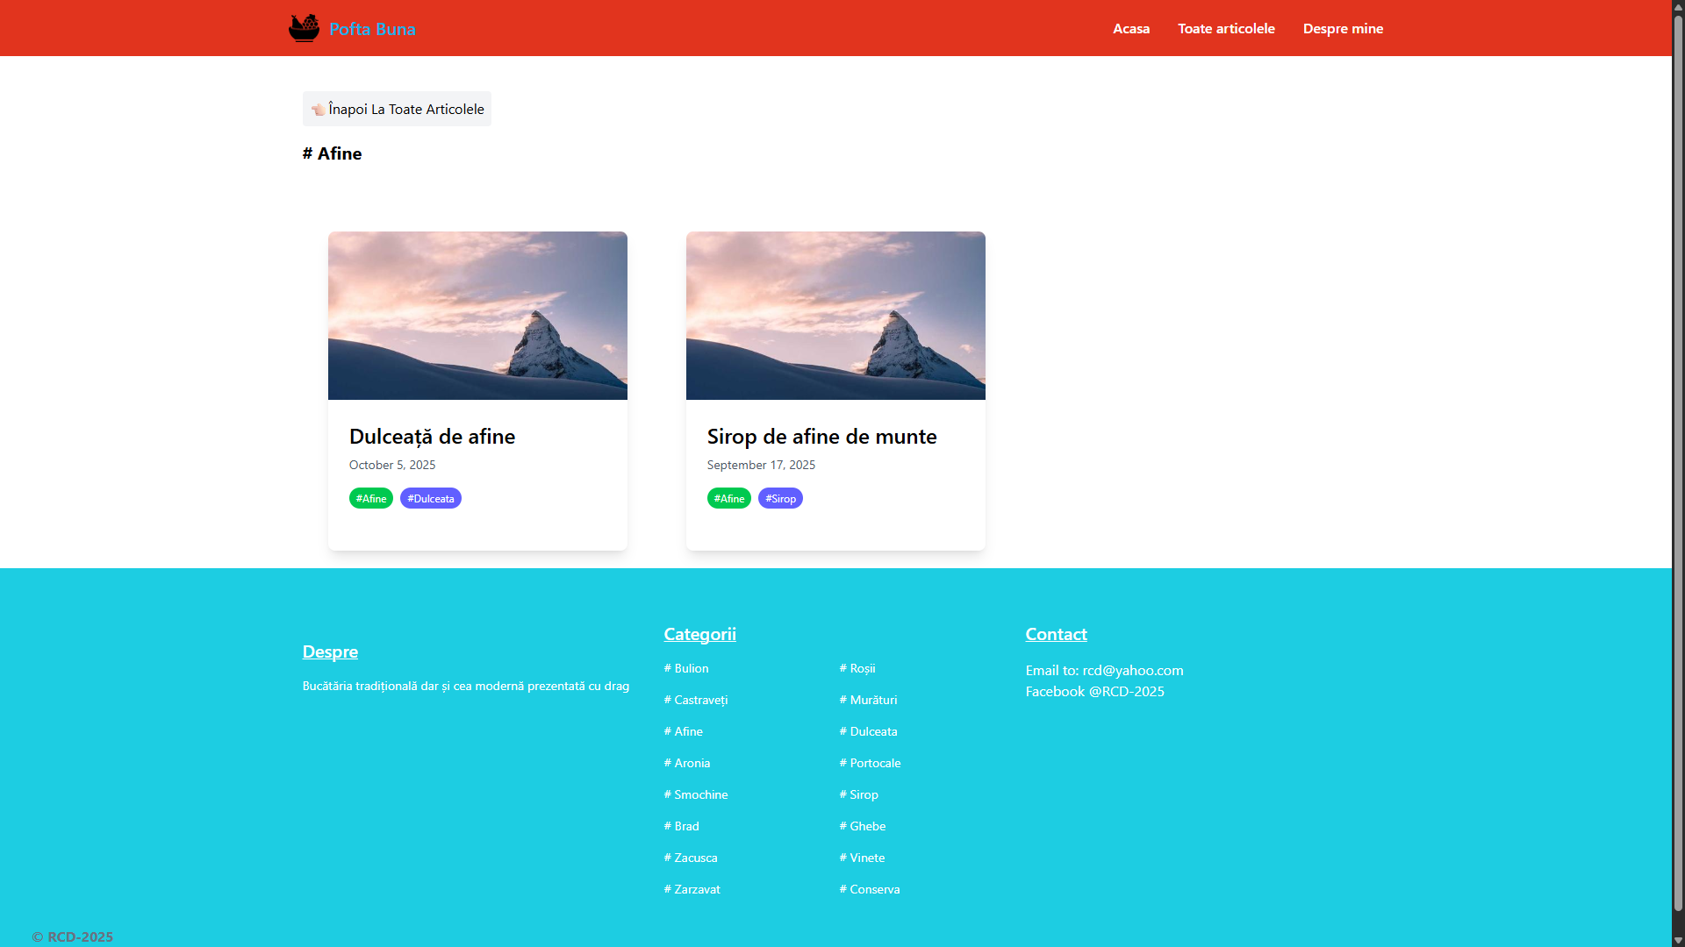This screenshot has width=1685, height=947.
Task: Click green #Afine tag on Dulceață card
Action: pos(370,498)
